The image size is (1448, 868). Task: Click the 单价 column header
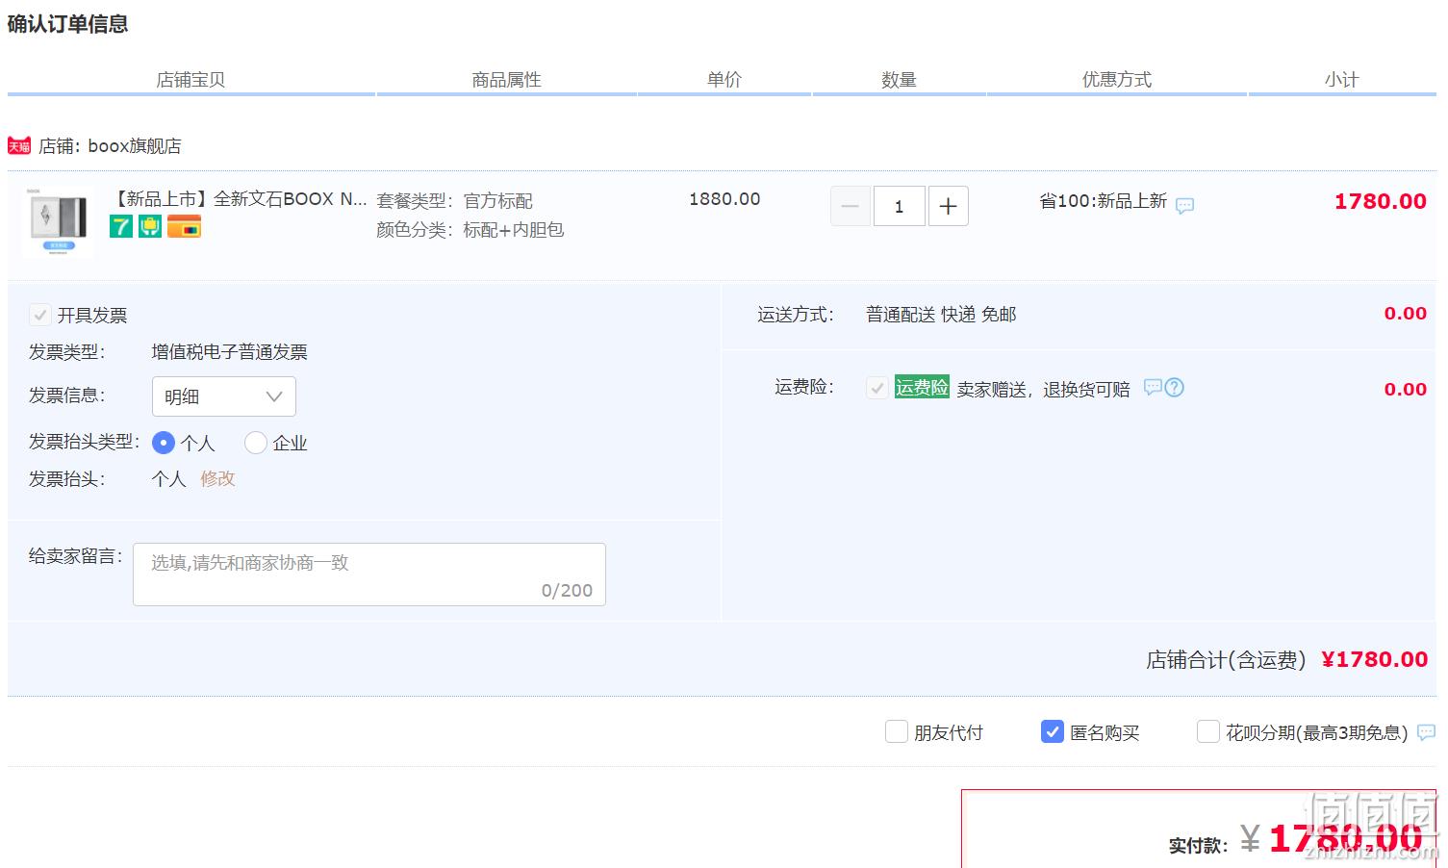click(724, 80)
